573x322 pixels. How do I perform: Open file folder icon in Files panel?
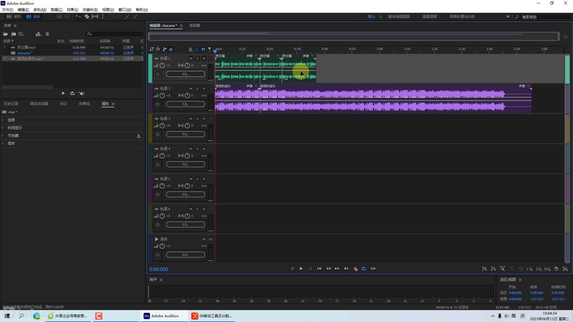point(5,34)
